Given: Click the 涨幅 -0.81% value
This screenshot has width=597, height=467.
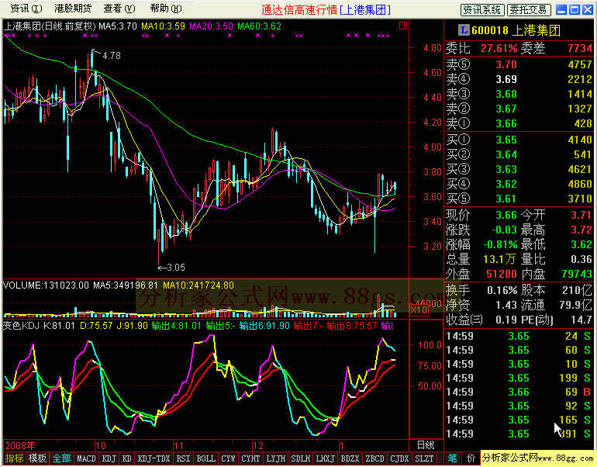Looking at the screenshot, I should point(500,244).
